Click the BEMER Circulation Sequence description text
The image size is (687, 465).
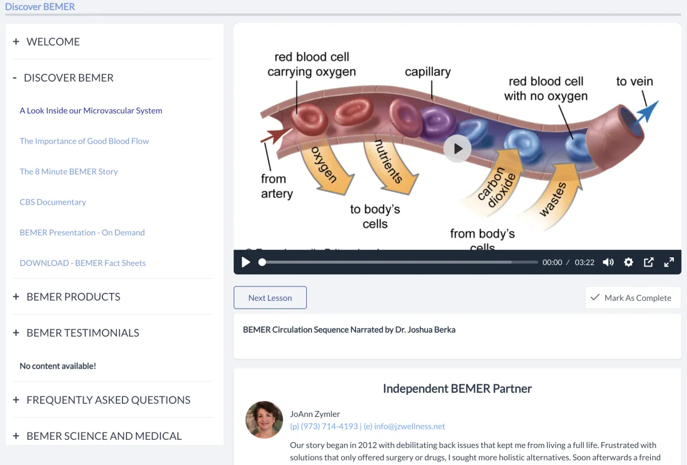pos(349,329)
